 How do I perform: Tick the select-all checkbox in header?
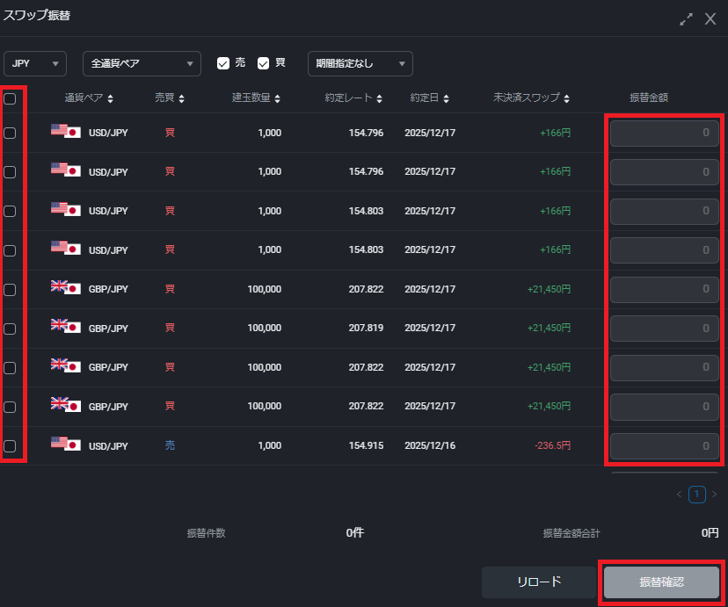[x=10, y=98]
